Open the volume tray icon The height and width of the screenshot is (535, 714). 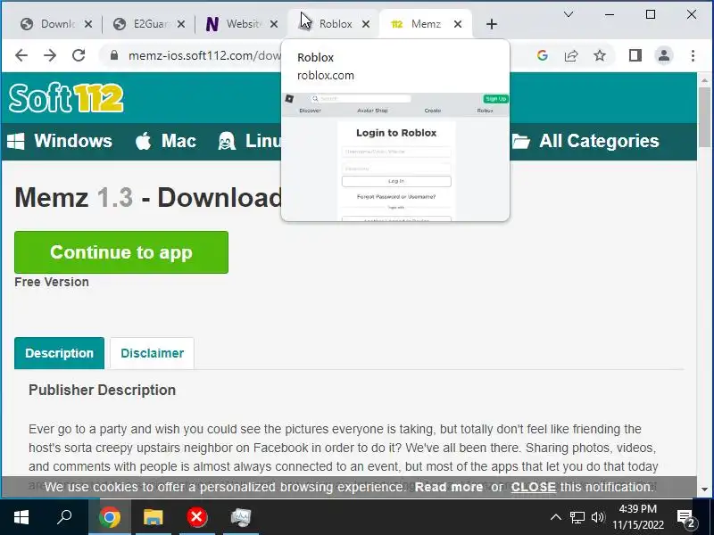tap(597, 517)
